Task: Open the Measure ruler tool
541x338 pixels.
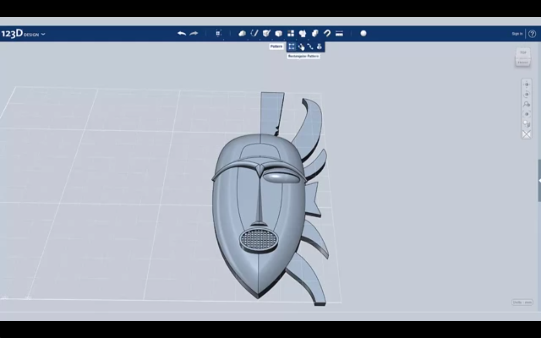Action: pyautogui.click(x=339, y=33)
